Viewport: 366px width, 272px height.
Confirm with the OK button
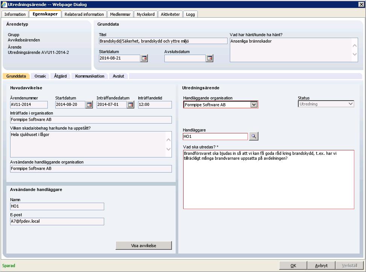(293, 266)
